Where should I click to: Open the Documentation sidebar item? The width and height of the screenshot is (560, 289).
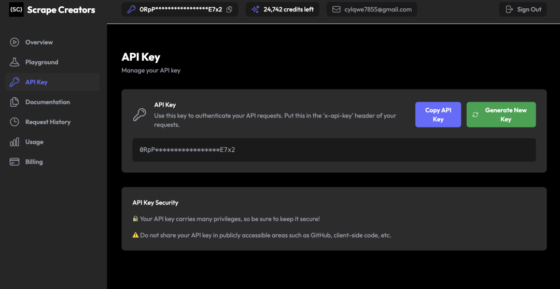coord(47,102)
